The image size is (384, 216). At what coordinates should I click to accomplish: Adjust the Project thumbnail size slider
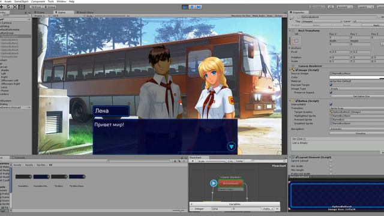tap(179, 211)
